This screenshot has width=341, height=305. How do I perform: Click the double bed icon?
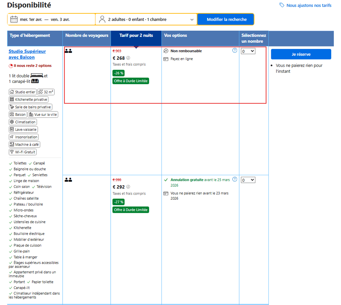pyautogui.click(x=36, y=75)
